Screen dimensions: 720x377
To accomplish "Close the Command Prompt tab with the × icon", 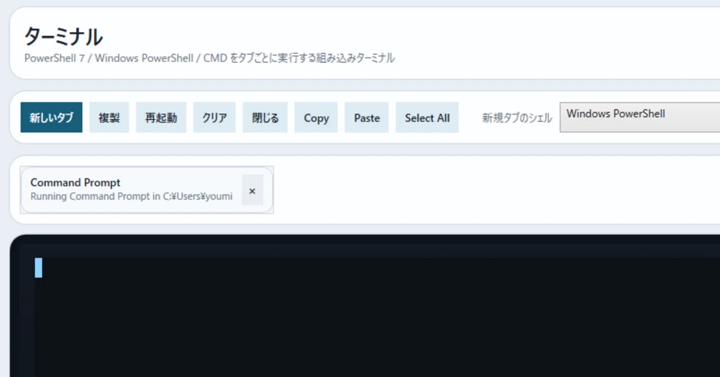I will pyautogui.click(x=252, y=190).
